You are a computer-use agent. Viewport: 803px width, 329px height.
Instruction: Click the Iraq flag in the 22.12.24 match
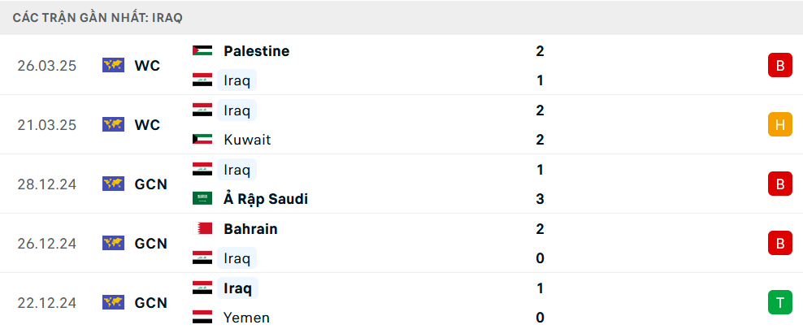[202, 288]
